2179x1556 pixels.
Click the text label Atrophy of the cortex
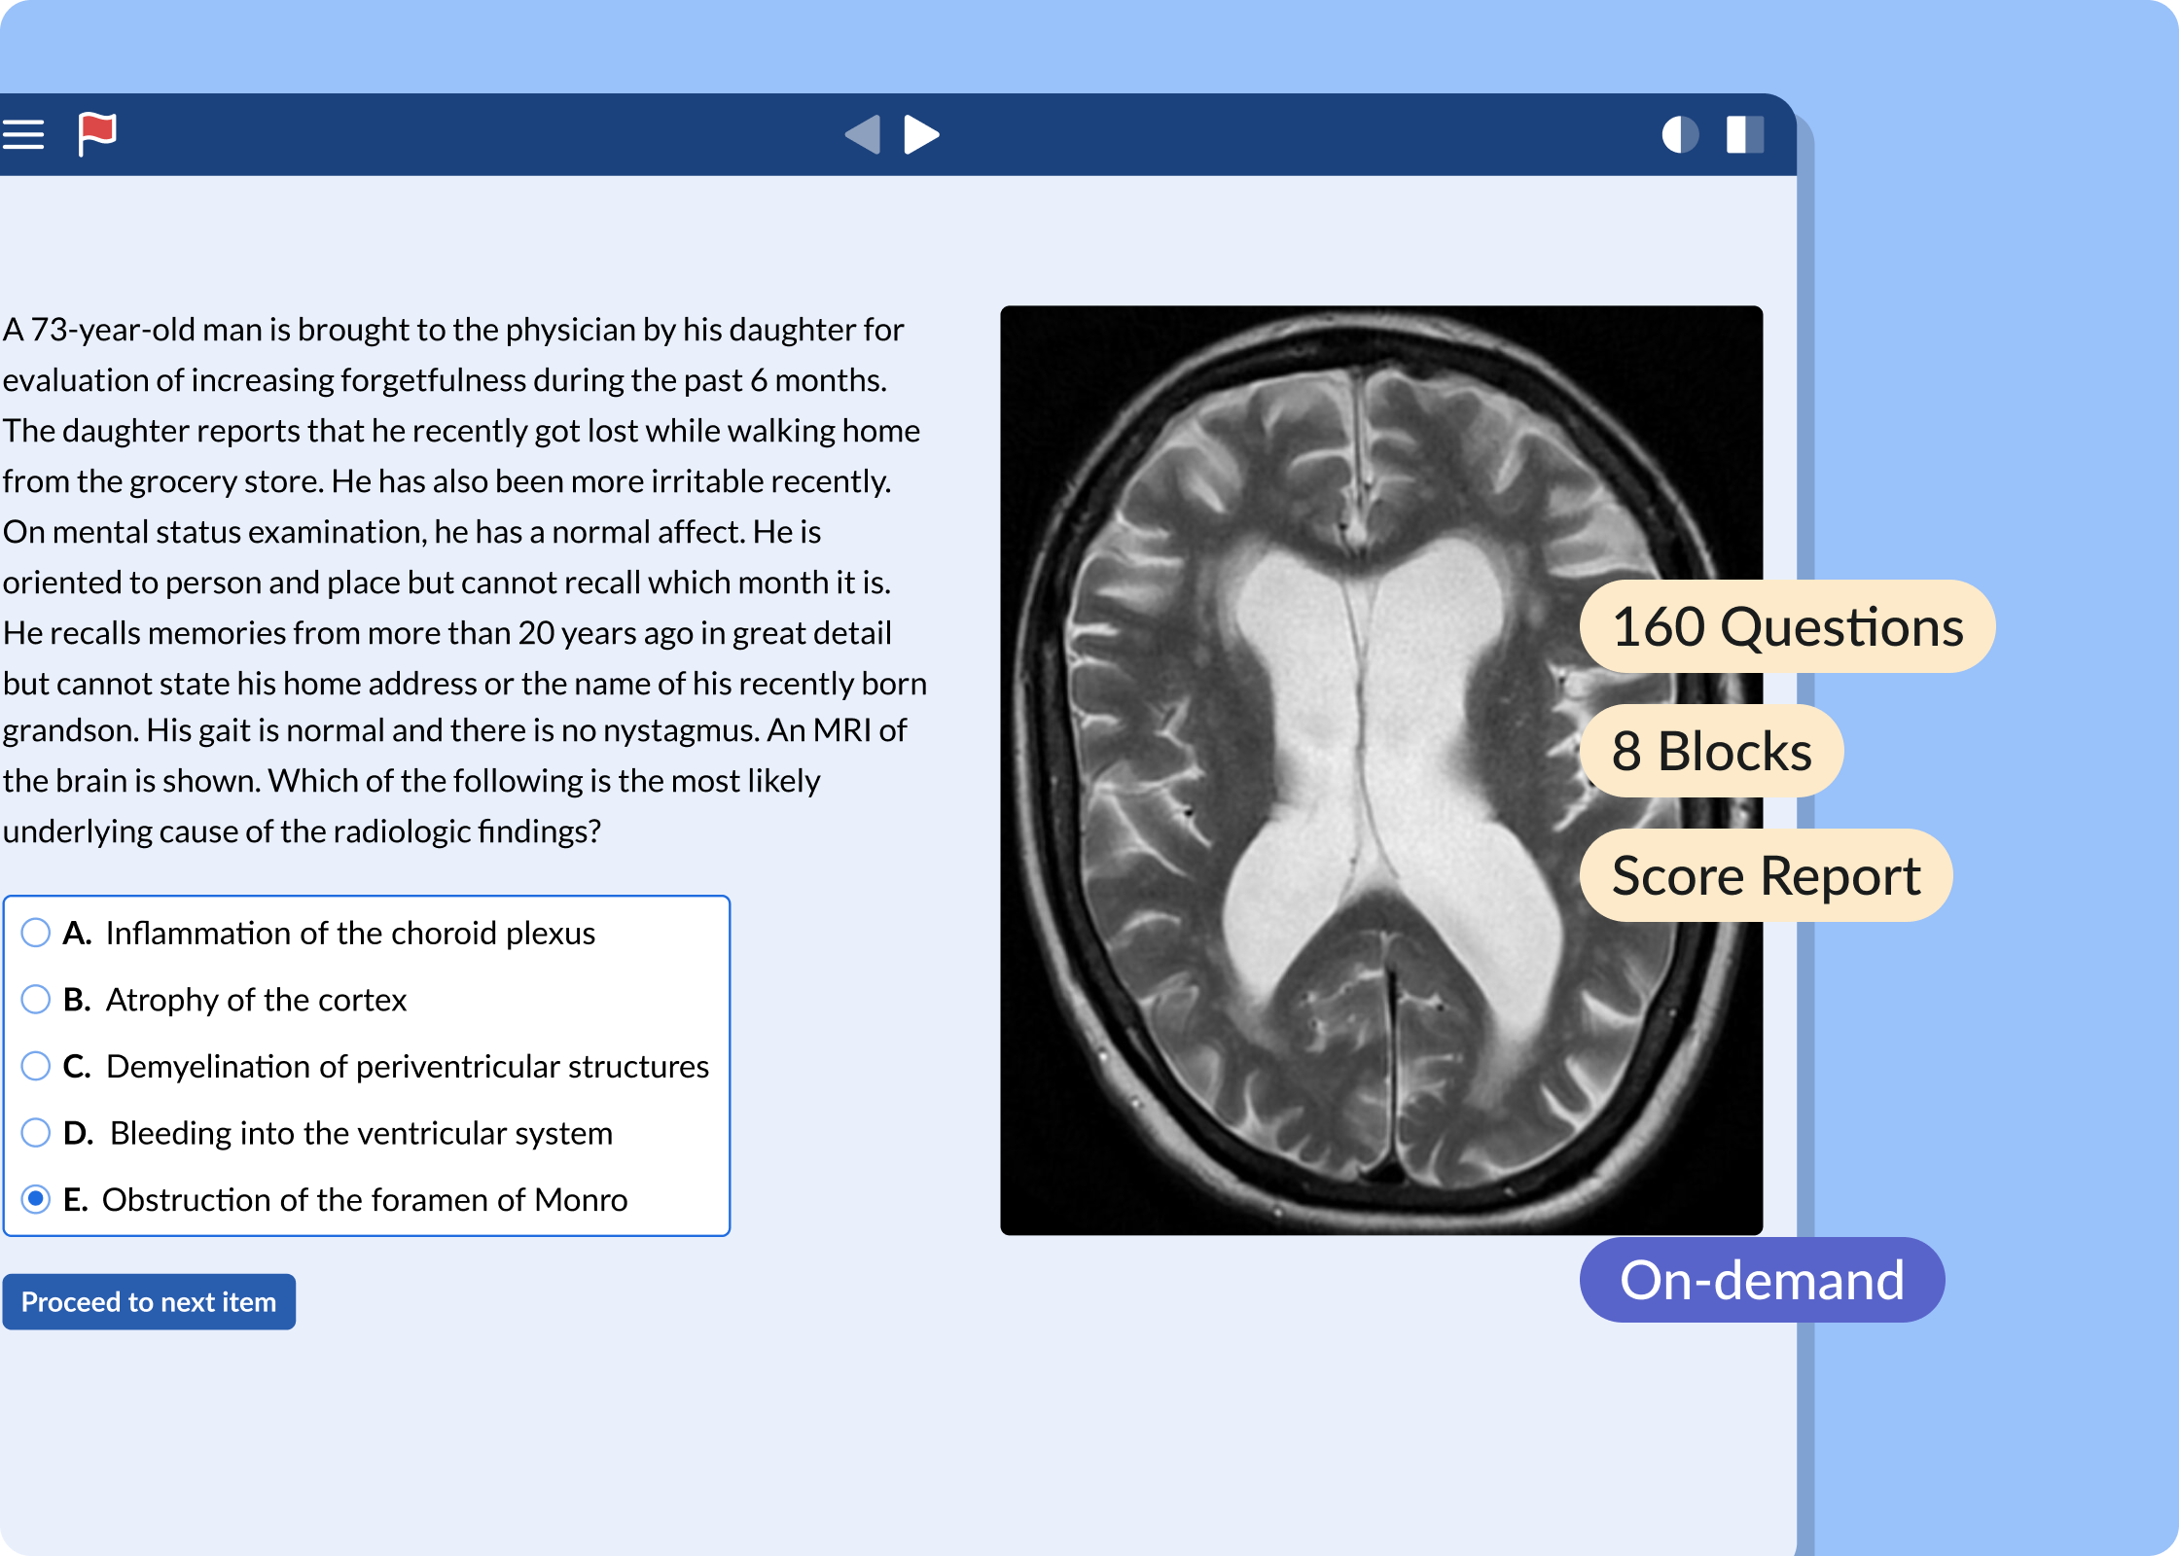(256, 1000)
